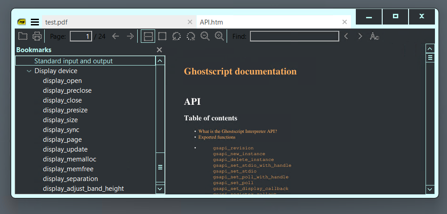The image size is (447, 214).
Task: Open gsapi_revision link
Action: click(x=233, y=148)
